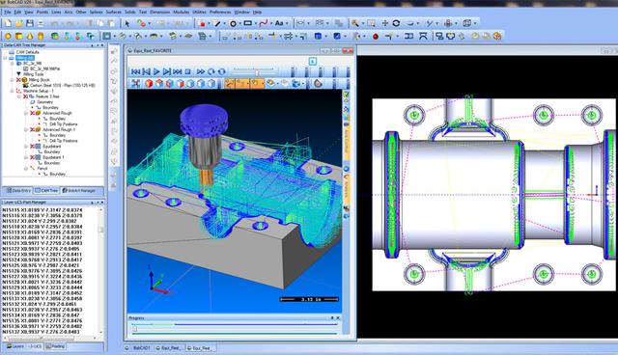Select the spline curve tool

click(x=264, y=23)
